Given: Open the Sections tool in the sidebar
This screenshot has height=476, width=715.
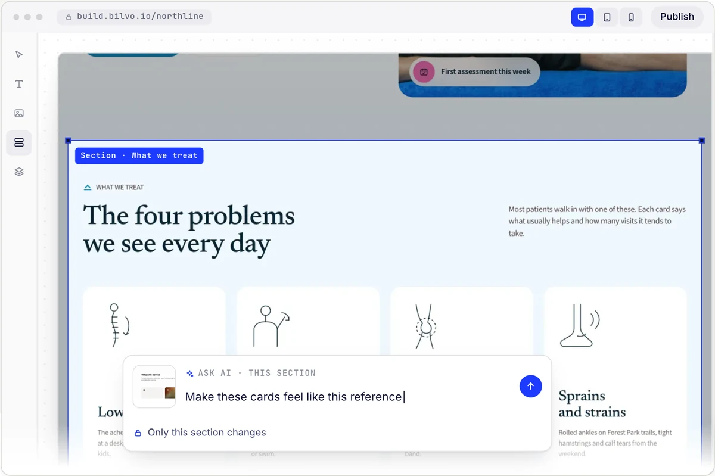Looking at the screenshot, I should click(x=19, y=142).
